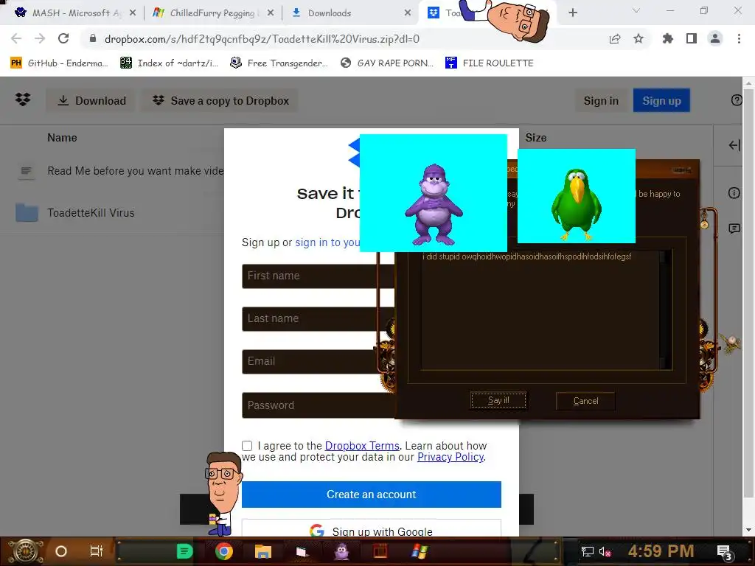
Task: Reload the Dropbox page
Action: point(63,38)
